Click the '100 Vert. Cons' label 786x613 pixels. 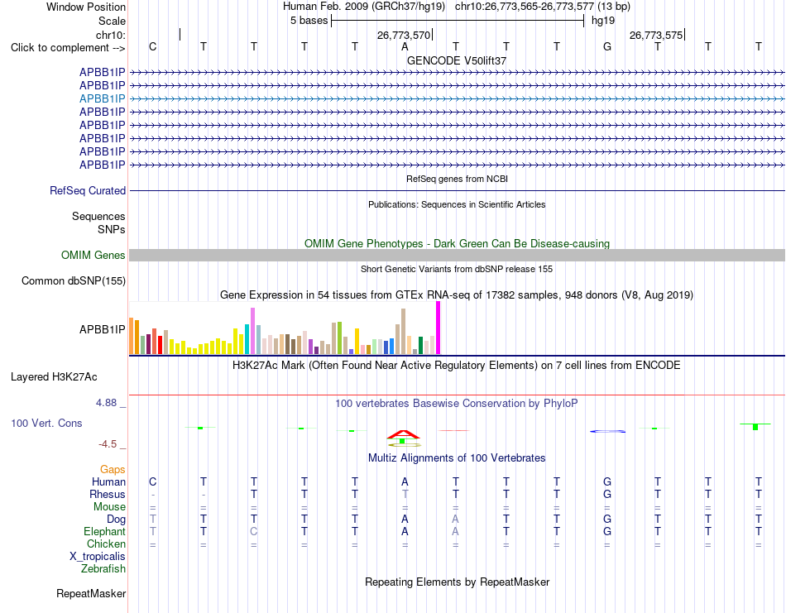[46, 423]
